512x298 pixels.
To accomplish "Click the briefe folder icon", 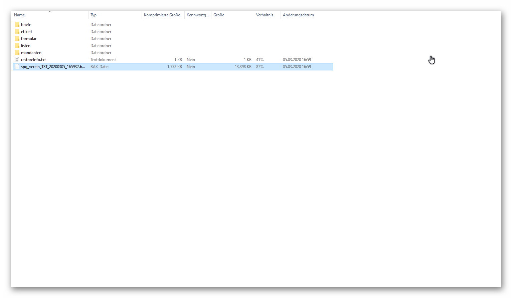I will 17,25.
